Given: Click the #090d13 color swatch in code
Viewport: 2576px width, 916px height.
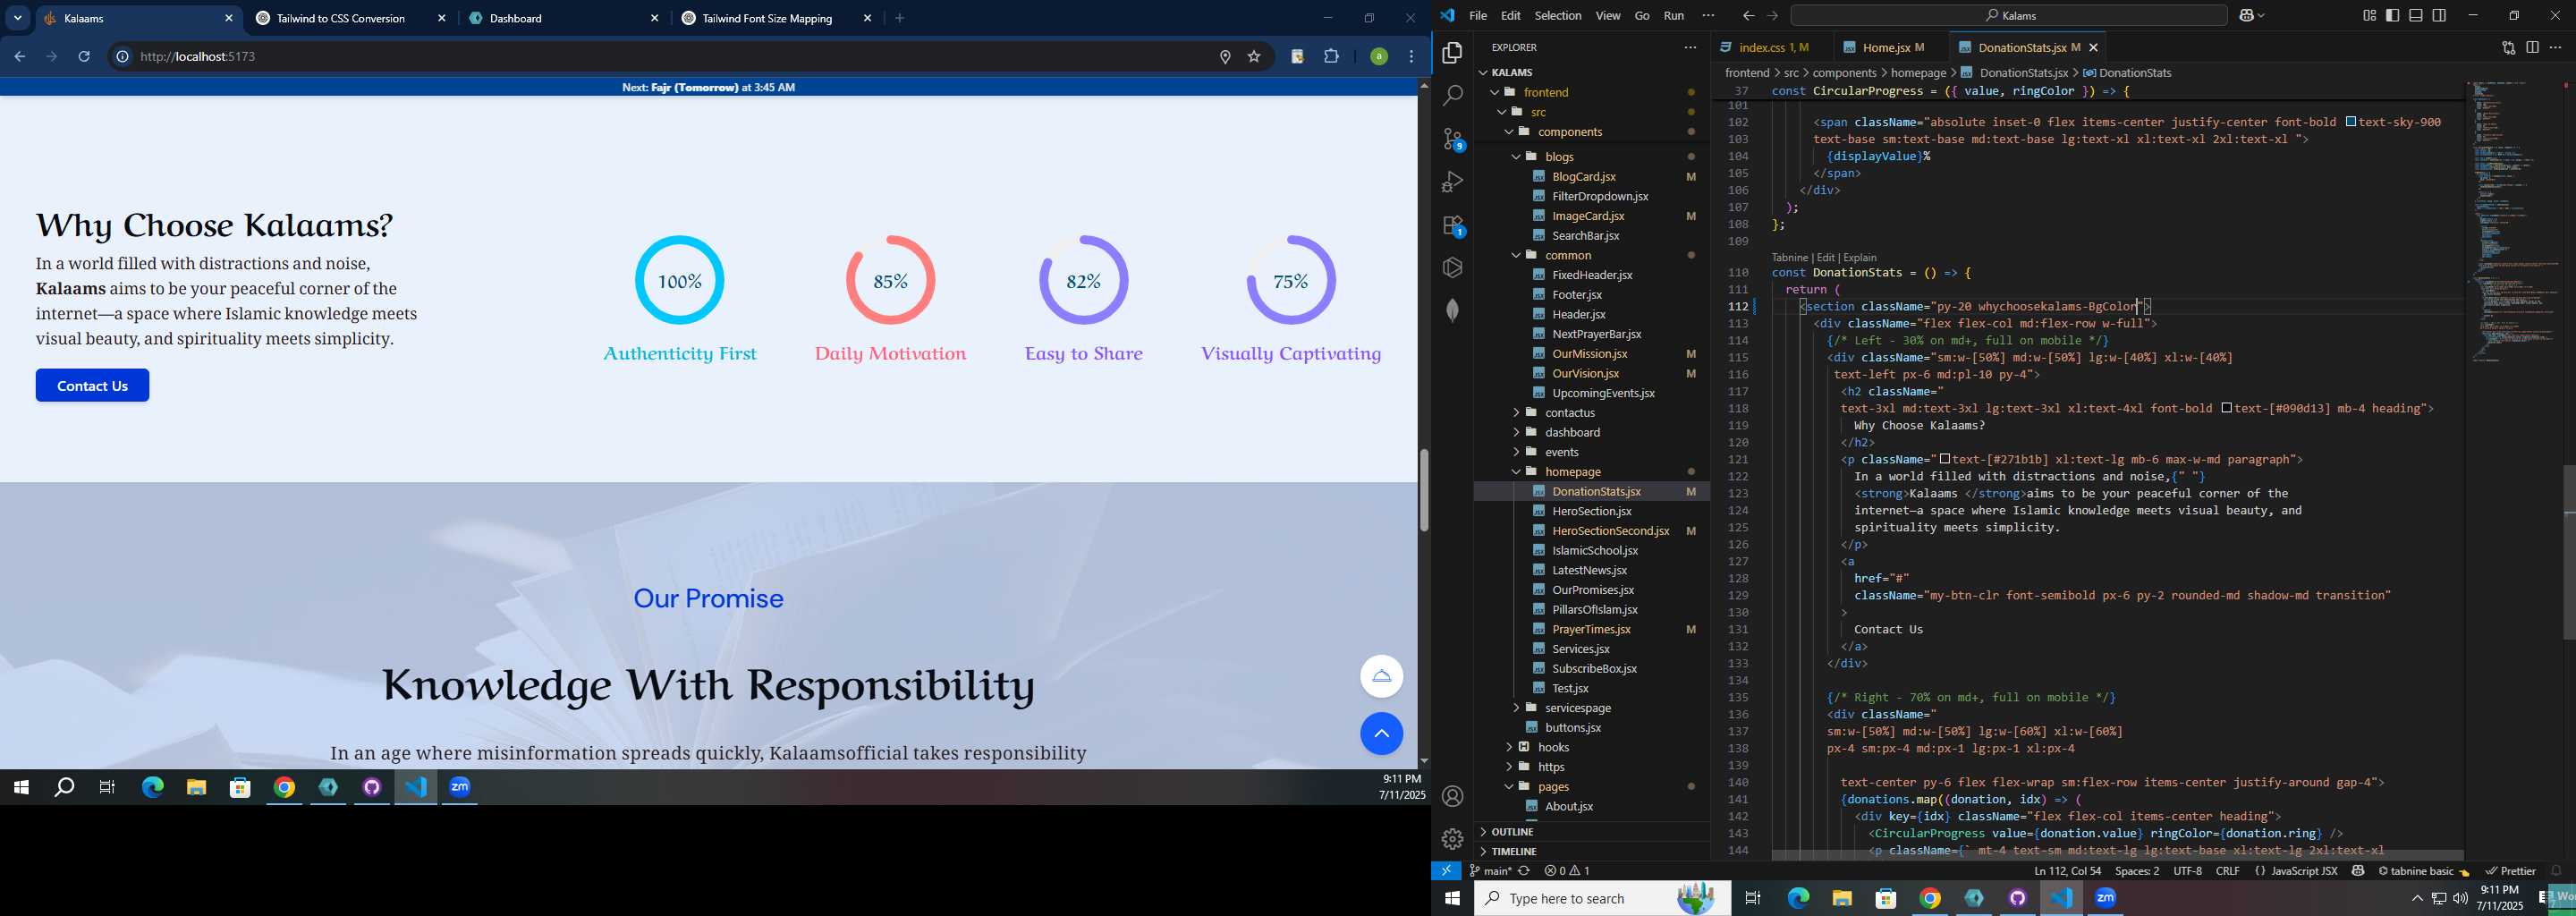Looking at the screenshot, I should (2226, 408).
